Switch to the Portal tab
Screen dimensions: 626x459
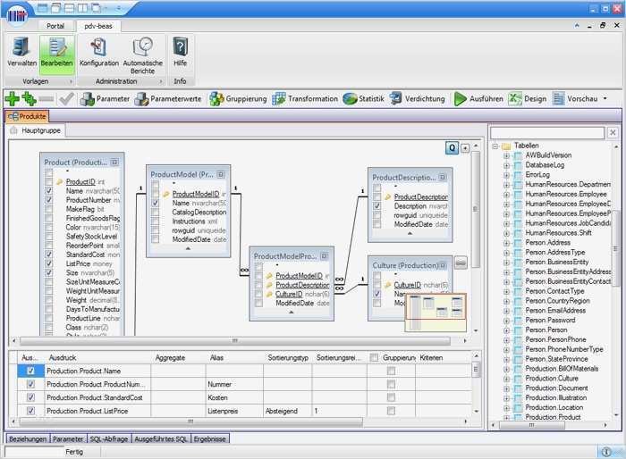[55, 26]
